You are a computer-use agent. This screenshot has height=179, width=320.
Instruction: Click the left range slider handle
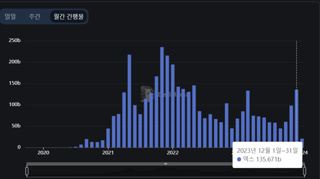(x=27, y=171)
